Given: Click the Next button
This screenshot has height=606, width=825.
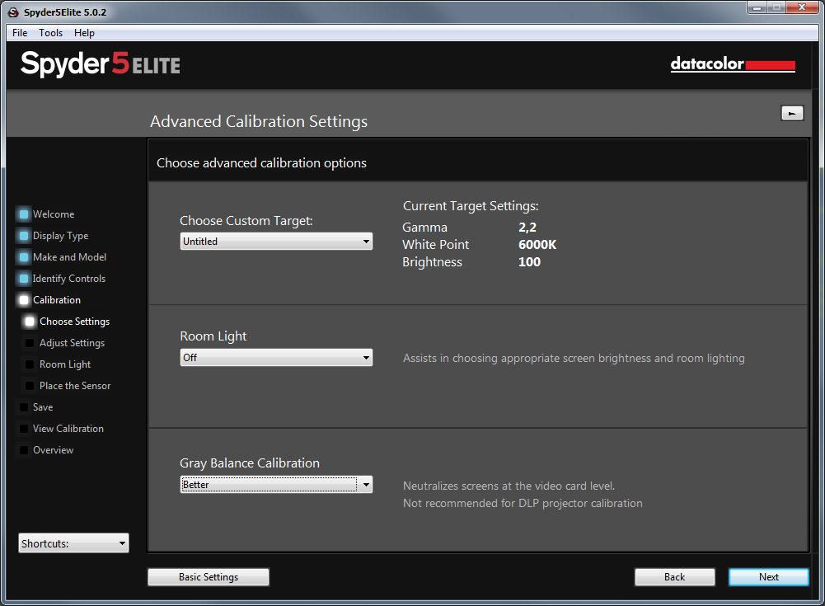Looking at the screenshot, I should (x=769, y=577).
